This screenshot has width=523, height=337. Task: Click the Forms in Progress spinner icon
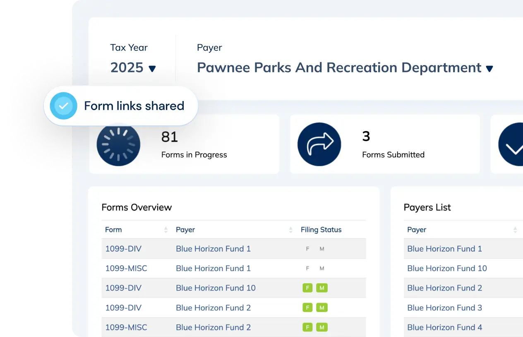click(x=118, y=144)
